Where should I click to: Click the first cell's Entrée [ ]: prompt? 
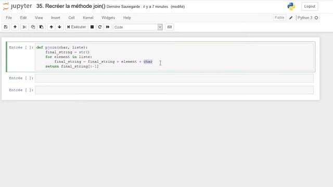(21, 47)
